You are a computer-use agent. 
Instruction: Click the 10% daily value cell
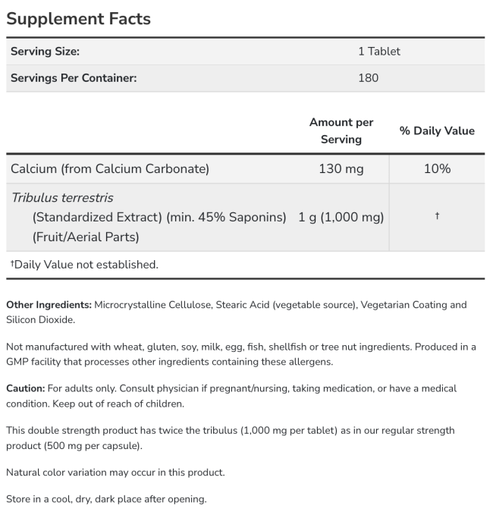(x=437, y=169)
